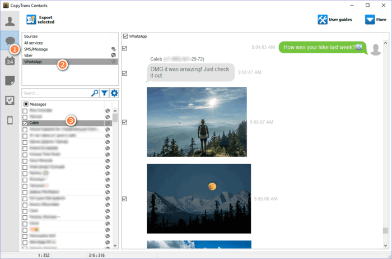Click the hiker mountain photo

197,122
